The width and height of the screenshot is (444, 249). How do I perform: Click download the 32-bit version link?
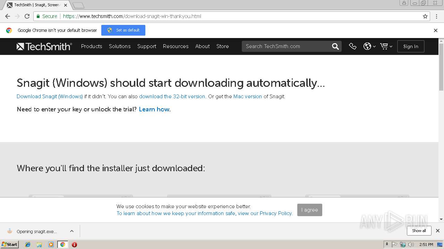click(172, 96)
